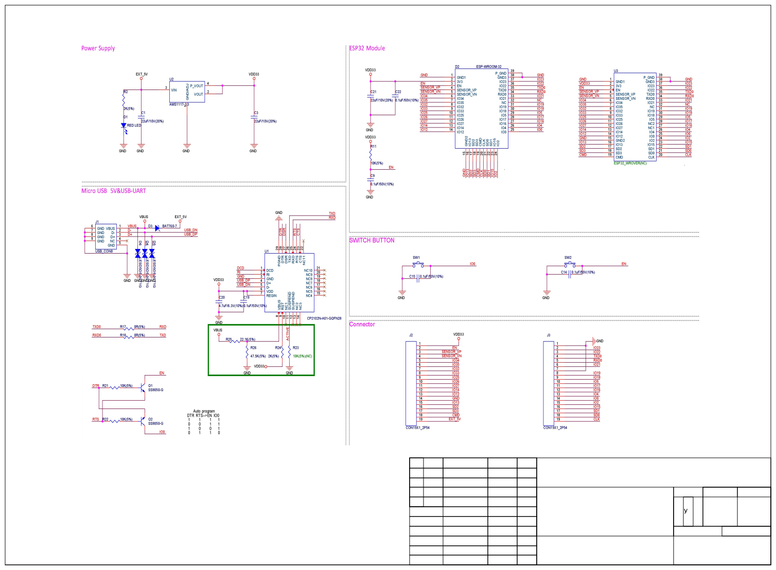Screen dimensions: 776x570
Task: Click the green 10K(5%)(NC) resistor value
Action: point(303,356)
